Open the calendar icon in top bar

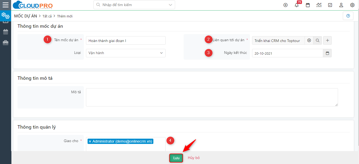[x=308, y=5]
